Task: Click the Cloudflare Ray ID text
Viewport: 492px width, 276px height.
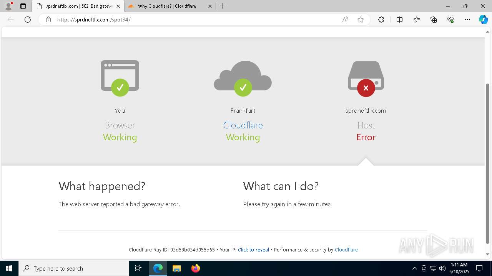Action: tap(172, 250)
